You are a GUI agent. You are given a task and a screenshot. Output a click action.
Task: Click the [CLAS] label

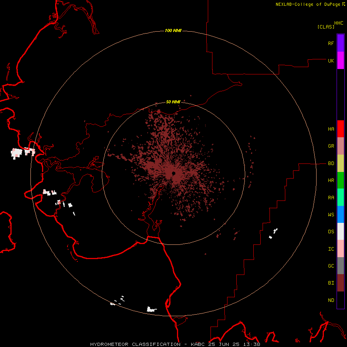[x=326, y=27]
